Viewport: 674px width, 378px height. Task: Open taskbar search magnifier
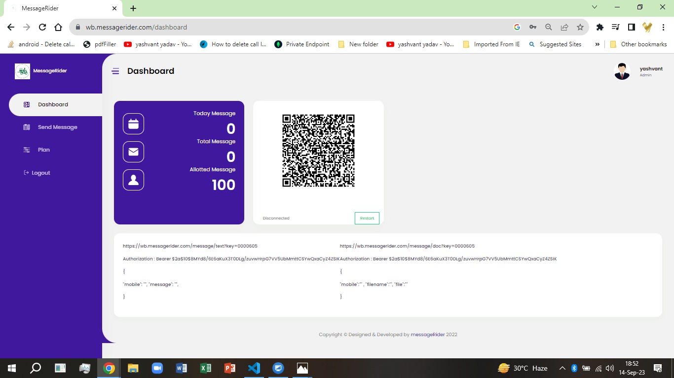tap(36, 368)
